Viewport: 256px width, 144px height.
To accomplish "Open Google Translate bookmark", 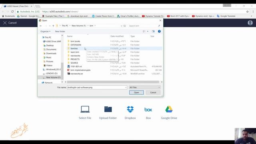I will pos(226,16).
